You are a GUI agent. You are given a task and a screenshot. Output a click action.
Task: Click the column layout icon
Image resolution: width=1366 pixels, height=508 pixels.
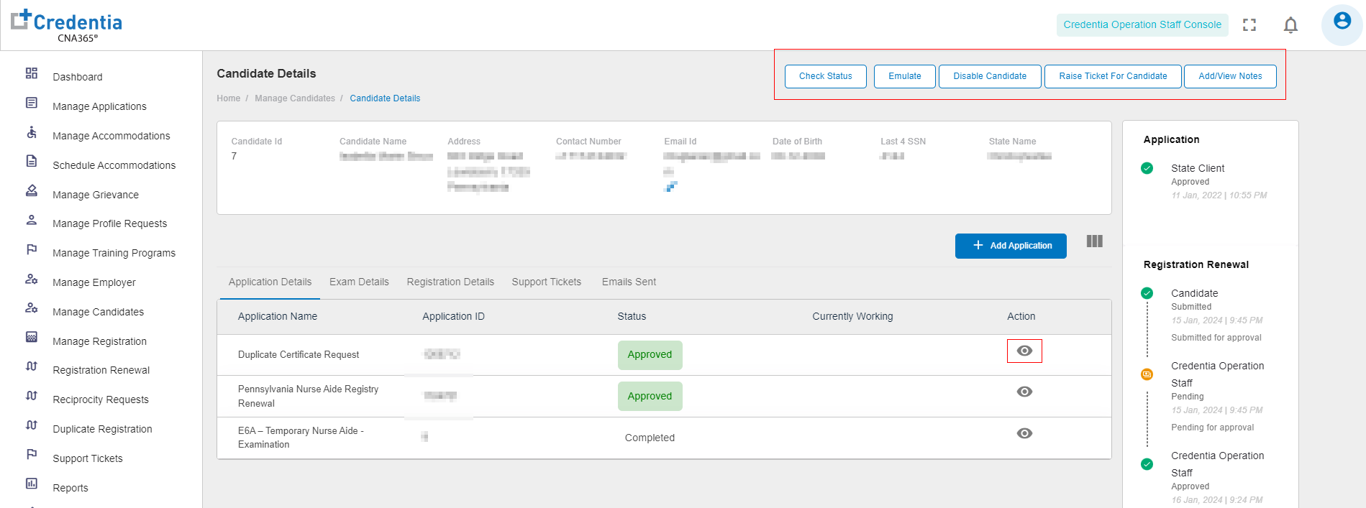[x=1094, y=241]
